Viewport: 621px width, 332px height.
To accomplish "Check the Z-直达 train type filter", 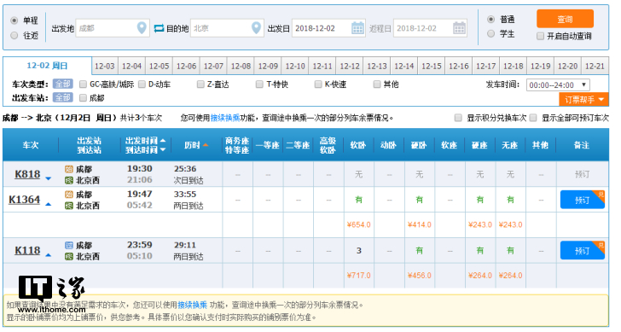I will [200, 84].
